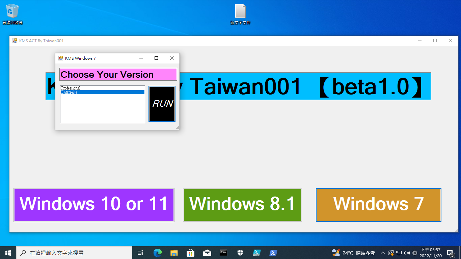
Task: Launch Command Prompt from the taskbar
Action: click(x=223, y=253)
